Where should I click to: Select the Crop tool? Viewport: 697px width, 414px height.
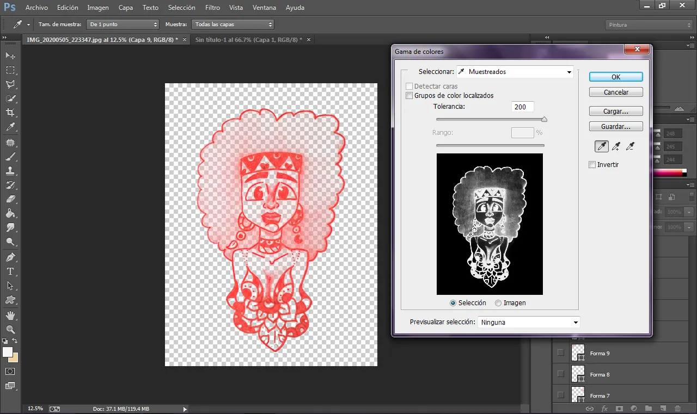[x=10, y=113]
